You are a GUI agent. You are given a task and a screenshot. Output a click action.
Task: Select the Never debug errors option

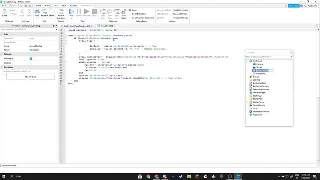(133, 10)
